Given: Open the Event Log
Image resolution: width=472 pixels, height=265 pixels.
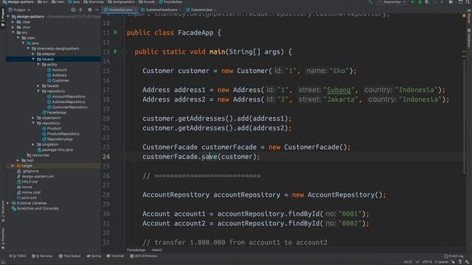Looking at the screenshot, I should [454, 256].
